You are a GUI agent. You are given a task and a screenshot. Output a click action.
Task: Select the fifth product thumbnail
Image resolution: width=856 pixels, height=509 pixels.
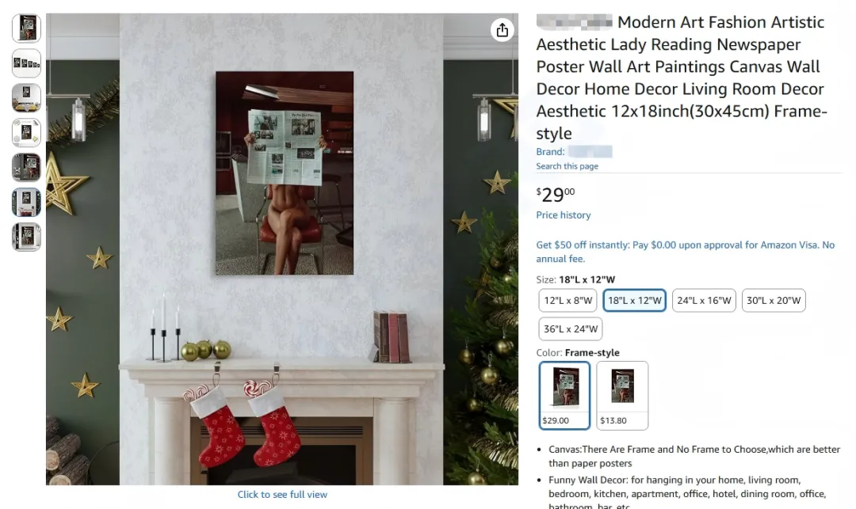tap(26, 167)
